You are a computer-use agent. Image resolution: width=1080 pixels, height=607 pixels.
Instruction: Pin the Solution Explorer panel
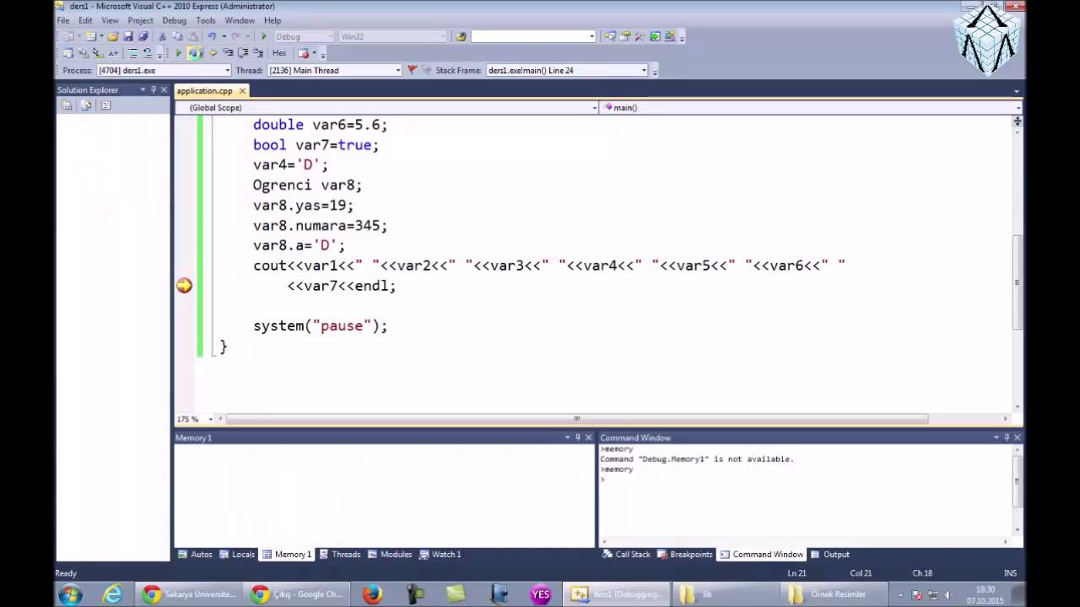[153, 89]
